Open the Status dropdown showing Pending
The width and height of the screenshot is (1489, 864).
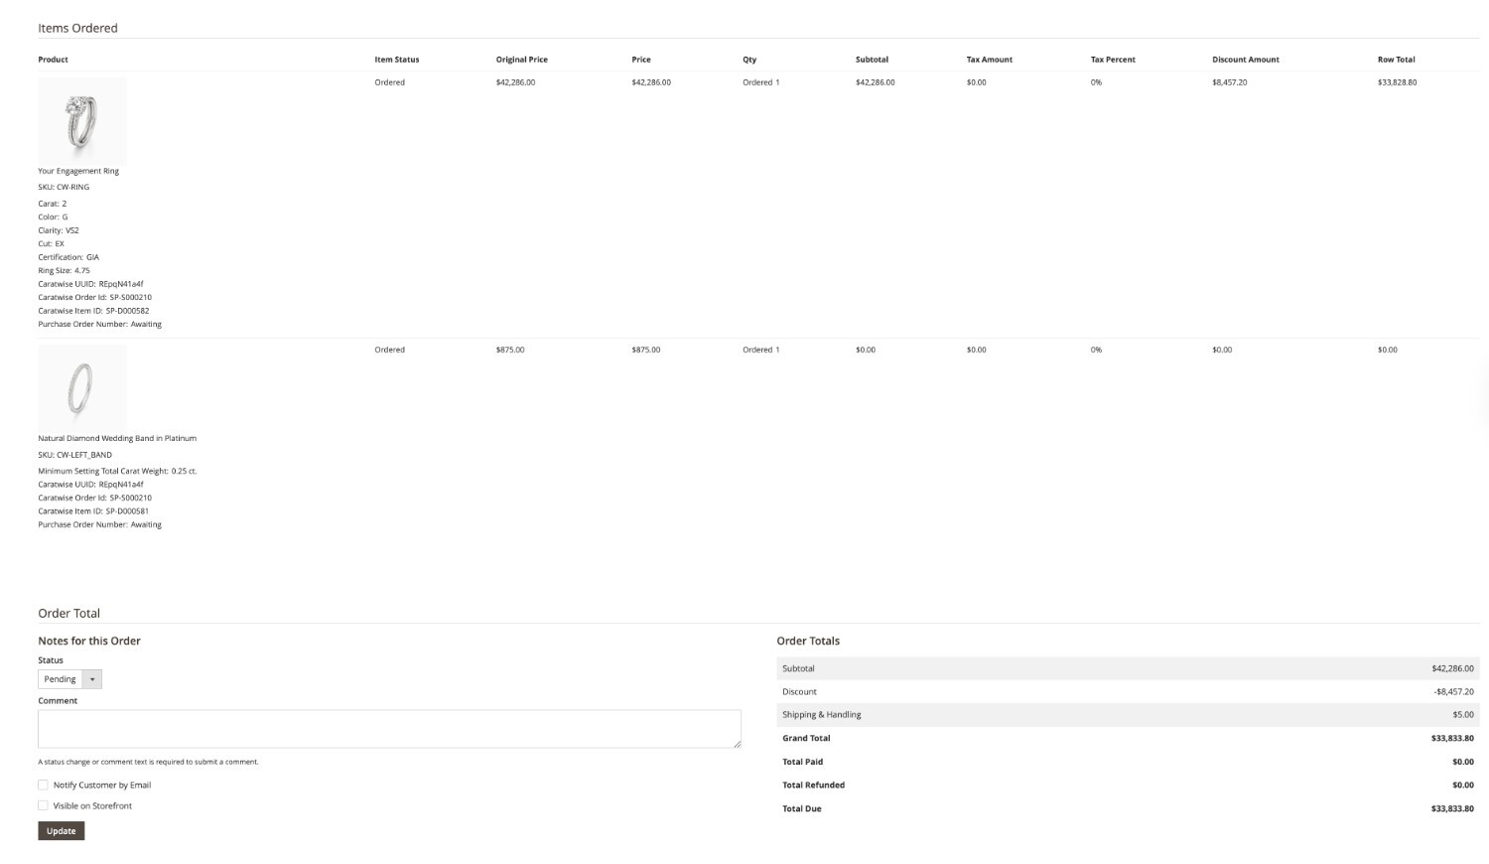(69, 678)
